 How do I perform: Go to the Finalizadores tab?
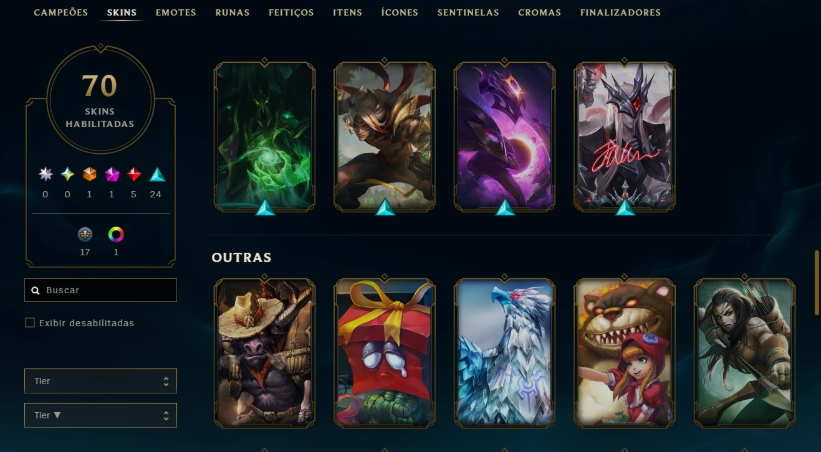620,12
